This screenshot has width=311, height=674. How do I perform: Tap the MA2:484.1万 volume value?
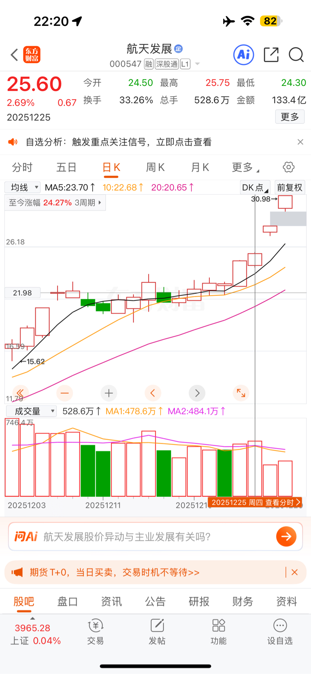point(196,411)
